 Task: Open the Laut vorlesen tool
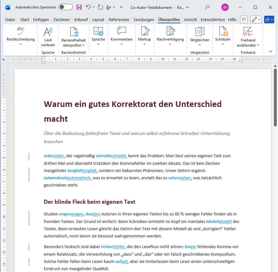coord(48,35)
